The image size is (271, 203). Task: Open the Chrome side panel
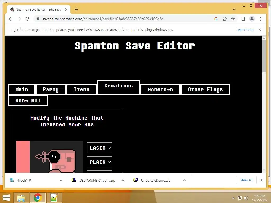[243, 19]
